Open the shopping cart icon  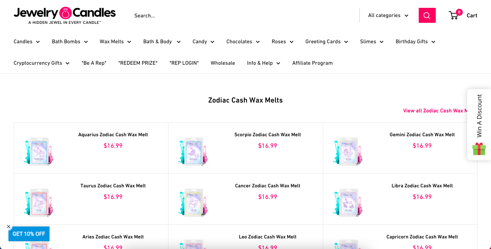(x=453, y=15)
